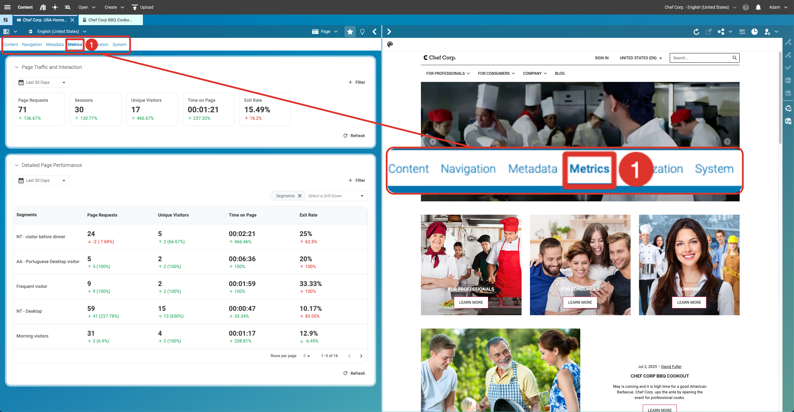Image resolution: width=794 pixels, height=412 pixels.
Task: Collapse Page Traffic and Interaction section
Action: click(x=17, y=67)
